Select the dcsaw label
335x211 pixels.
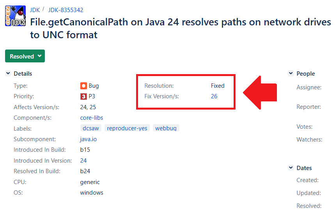[x=91, y=128]
